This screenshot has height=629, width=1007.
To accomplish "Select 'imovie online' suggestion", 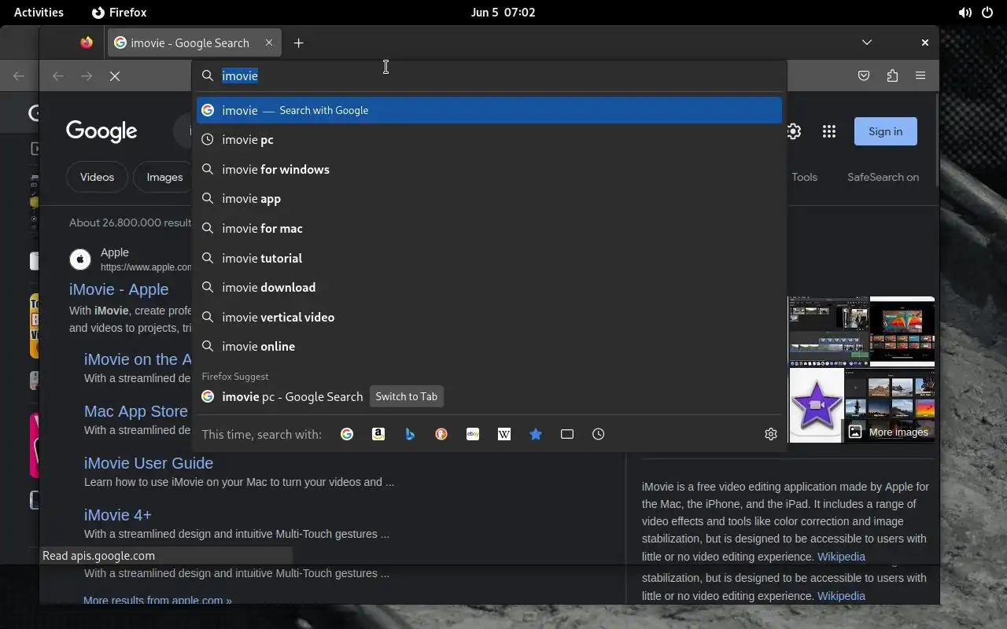I will pos(489,346).
